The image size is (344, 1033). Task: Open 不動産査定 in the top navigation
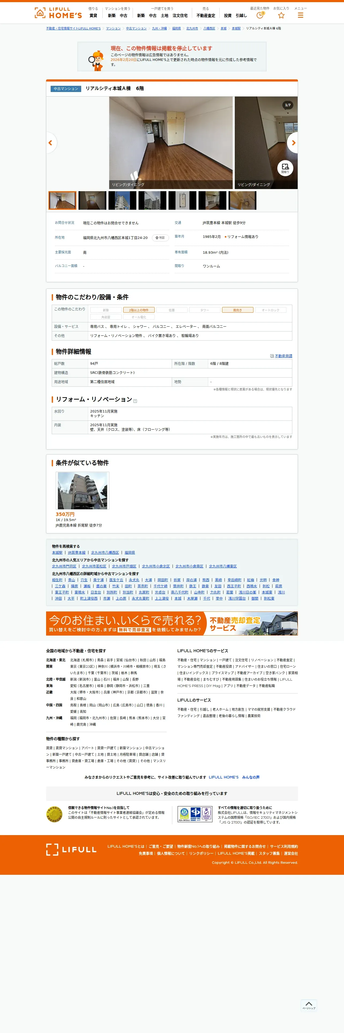[206, 16]
